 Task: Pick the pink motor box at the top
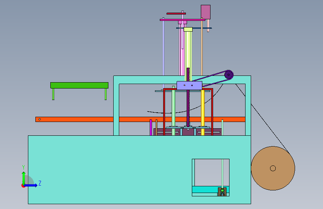[x=206, y=12]
